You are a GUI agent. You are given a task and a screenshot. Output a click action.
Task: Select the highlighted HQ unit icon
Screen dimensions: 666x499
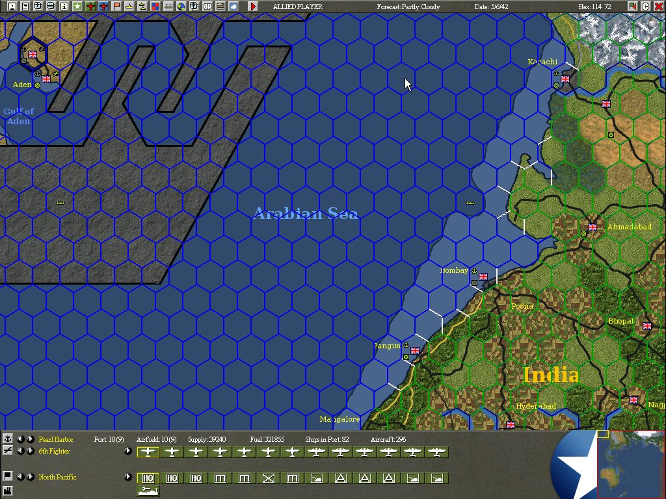coord(148,478)
